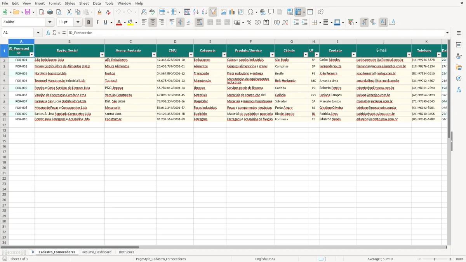Image resolution: width=466 pixels, height=262 pixels.
Task: Toggle Bold formatting
Action: click(89, 23)
